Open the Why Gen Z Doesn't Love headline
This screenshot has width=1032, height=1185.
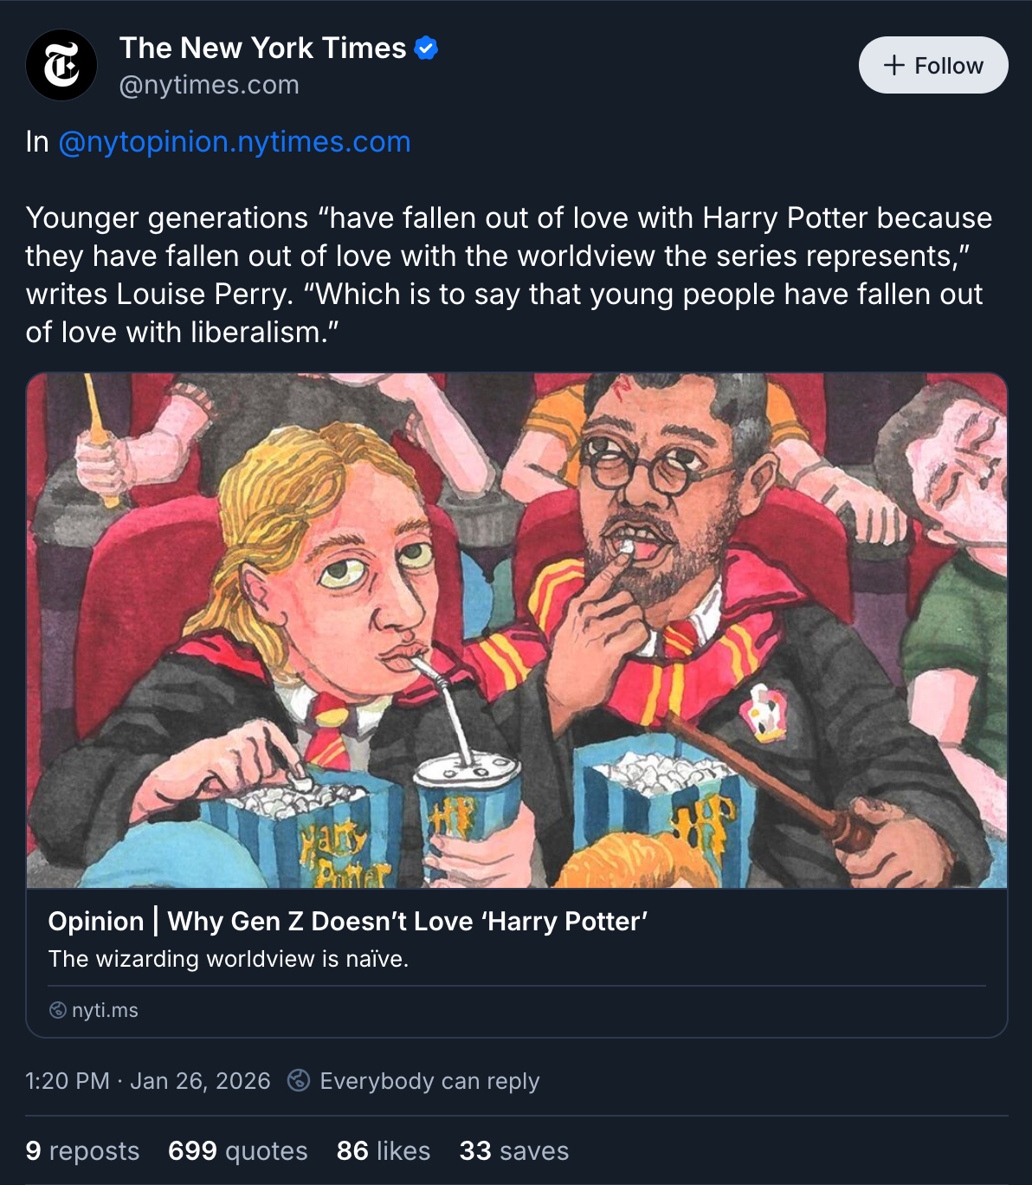pyautogui.click(x=348, y=921)
